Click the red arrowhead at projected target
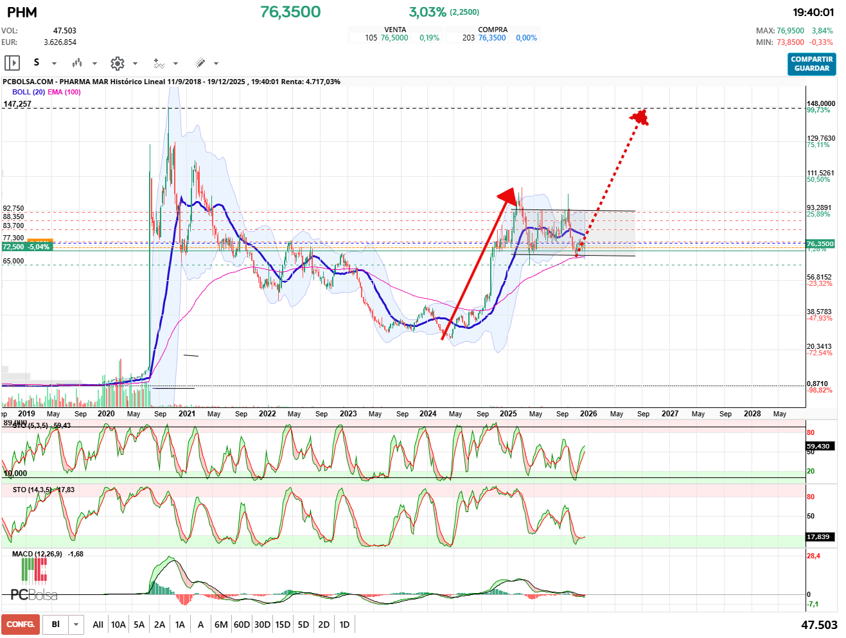Viewport: 846px width, 638px height. [x=639, y=117]
